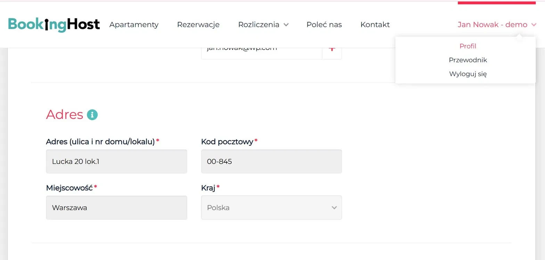Click the street address field with Lucka 20 lok.1
The width and height of the screenshot is (545, 260).
coord(116,162)
